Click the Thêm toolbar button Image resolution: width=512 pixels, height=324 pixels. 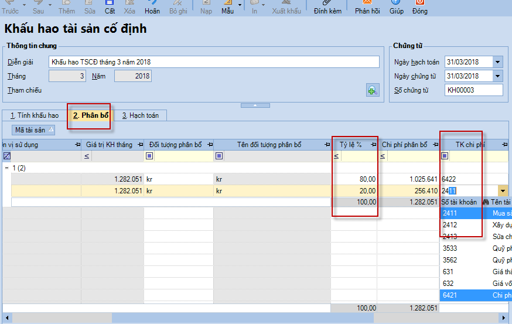[67, 8]
